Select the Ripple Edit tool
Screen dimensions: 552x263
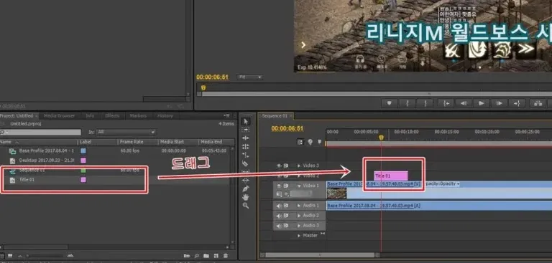pyautogui.click(x=246, y=138)
